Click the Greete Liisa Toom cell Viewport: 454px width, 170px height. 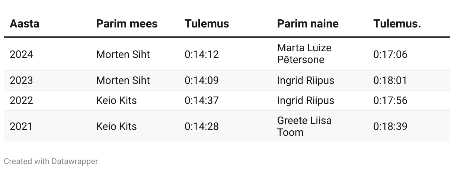304,126
